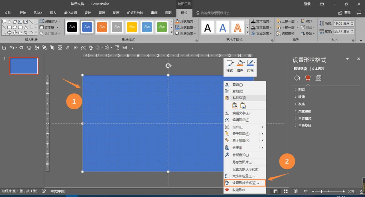Expand the 3-D Format (三维格式) section
365x197 pixels.
[303, 118]
